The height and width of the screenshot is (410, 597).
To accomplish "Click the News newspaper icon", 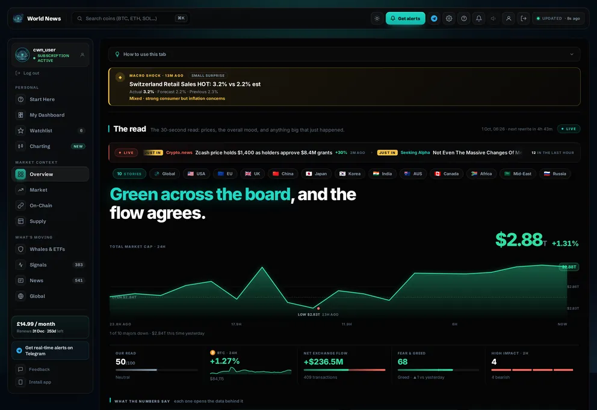I will coord(20,280).
